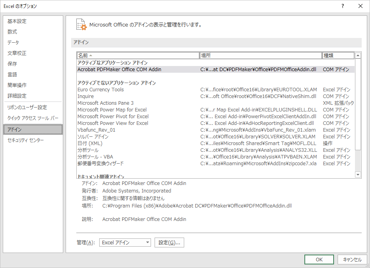
Task: Select the 分析ツール add-in row
Action: click(x=216, y=150)
